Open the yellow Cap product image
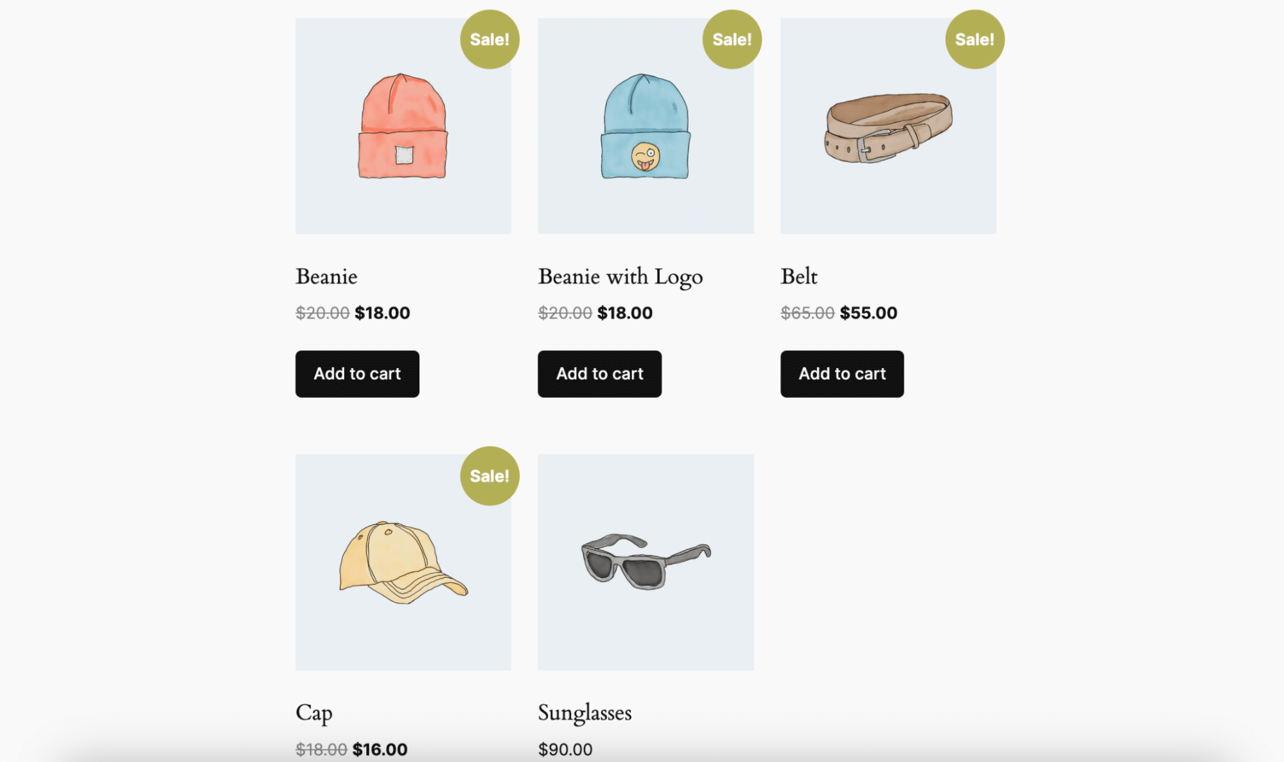Screen dimensions: 1284x762 [403, 562]
